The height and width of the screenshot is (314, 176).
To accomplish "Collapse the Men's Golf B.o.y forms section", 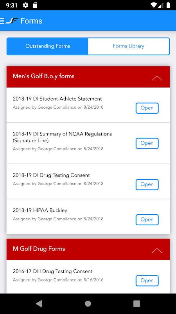I will pyautogui.click(x=157, y=78).
